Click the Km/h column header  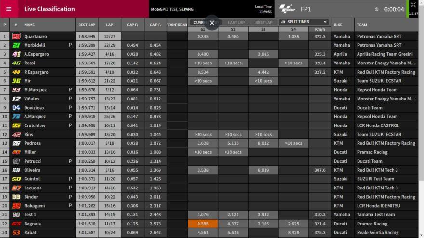tap(319, 29)
